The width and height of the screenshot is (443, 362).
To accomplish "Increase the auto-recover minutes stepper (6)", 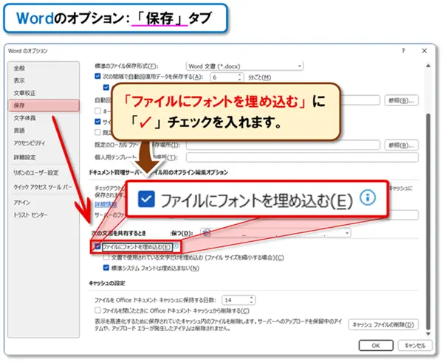I will (x=240, y=75).
